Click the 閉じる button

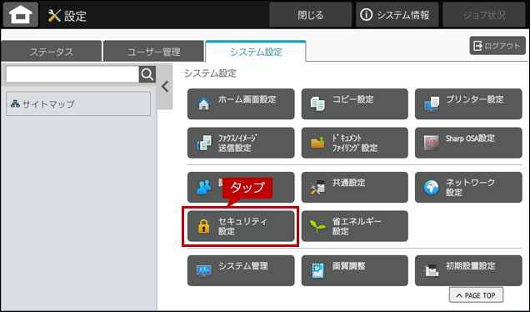coord(310,15)
